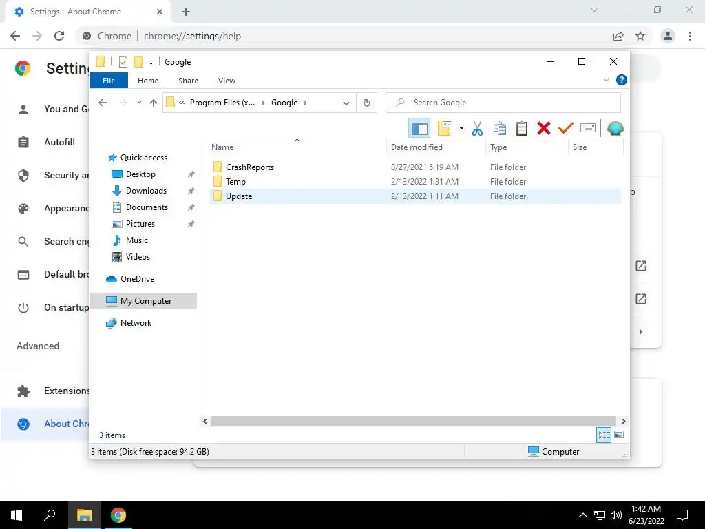Click the New folder toolbar icon
Screen dimensions: 705x529
click(x=445, y=129)
